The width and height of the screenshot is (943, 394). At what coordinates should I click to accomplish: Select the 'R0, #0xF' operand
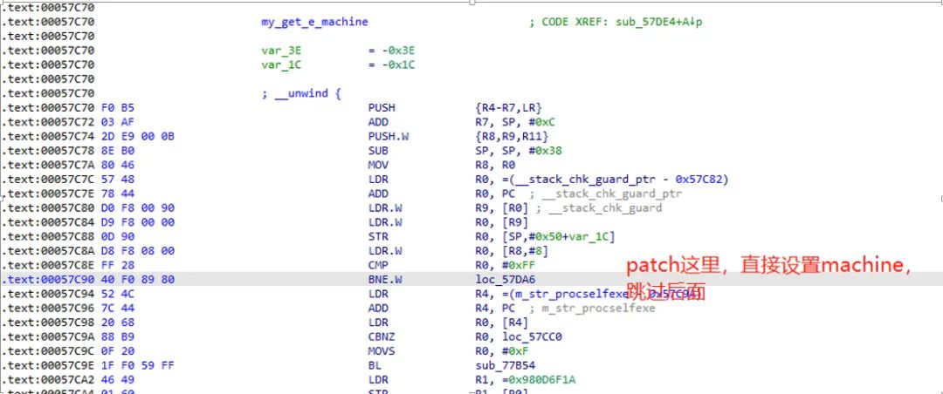pyautogui.click(x=501, y=351)
